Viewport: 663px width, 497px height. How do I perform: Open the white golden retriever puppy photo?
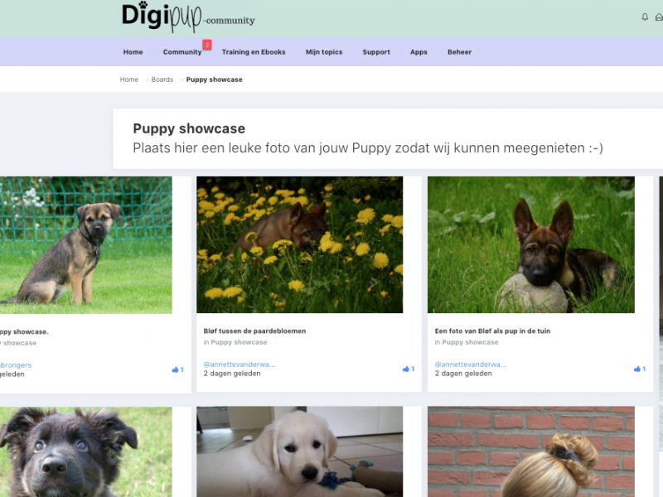[299, 451]
